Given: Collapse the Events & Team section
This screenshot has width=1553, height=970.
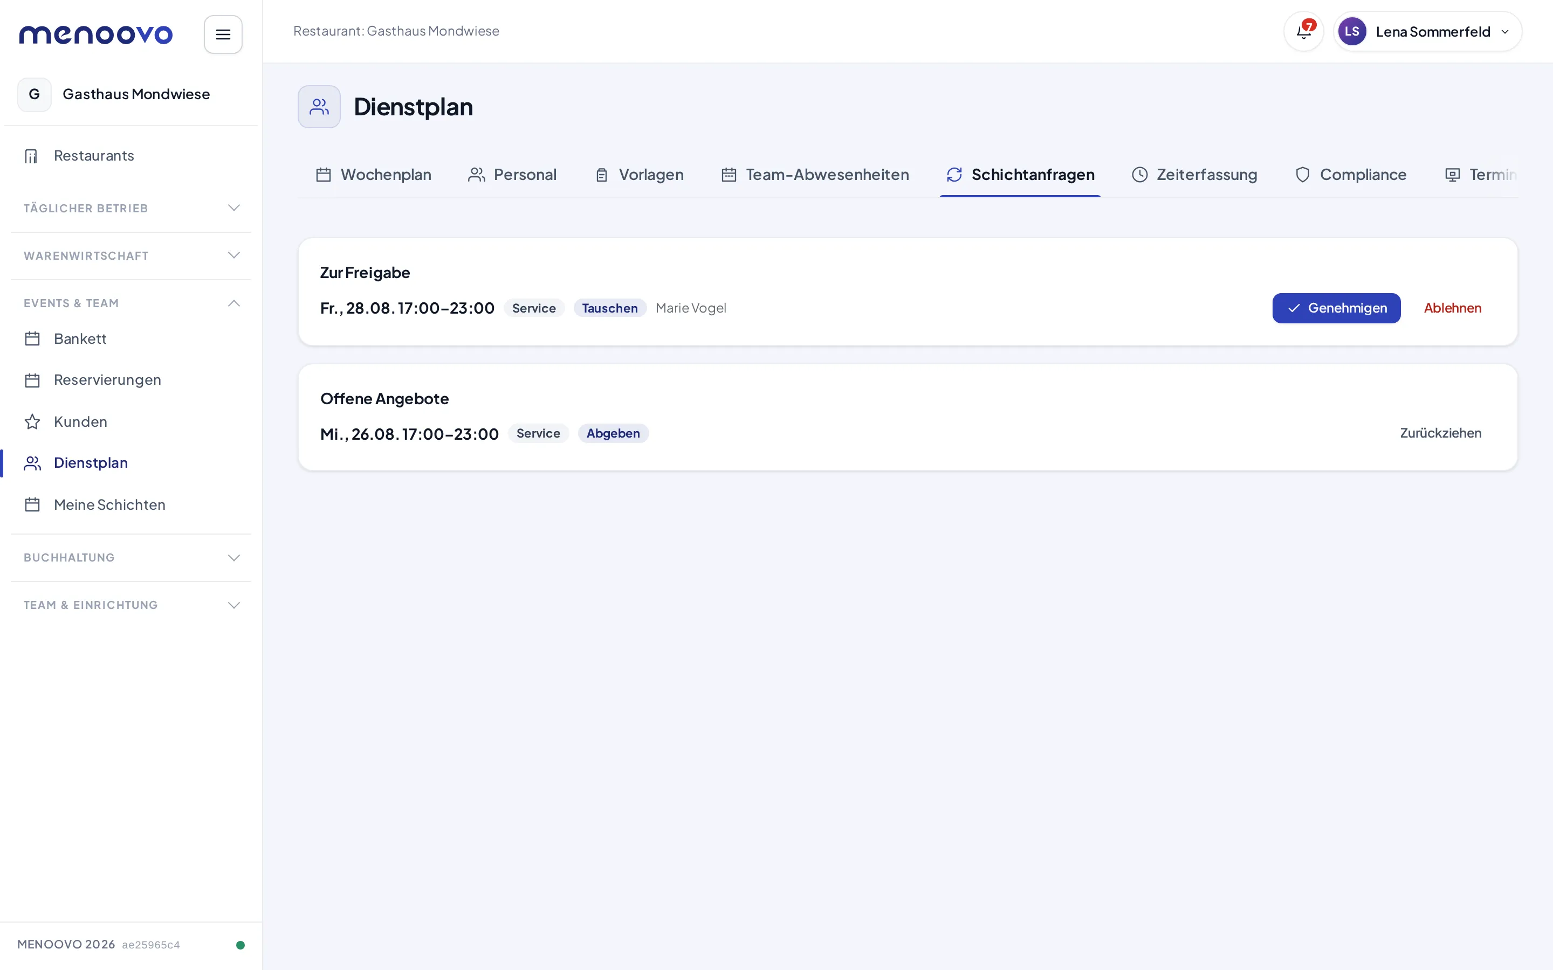Looking at the screenshot, I should [x=131, y=303].
